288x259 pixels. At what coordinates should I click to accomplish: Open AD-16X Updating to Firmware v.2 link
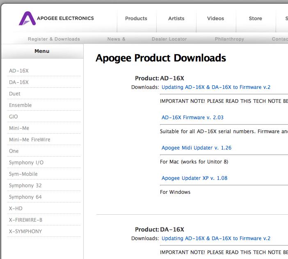pyautogui.click(x=216, y=87)
